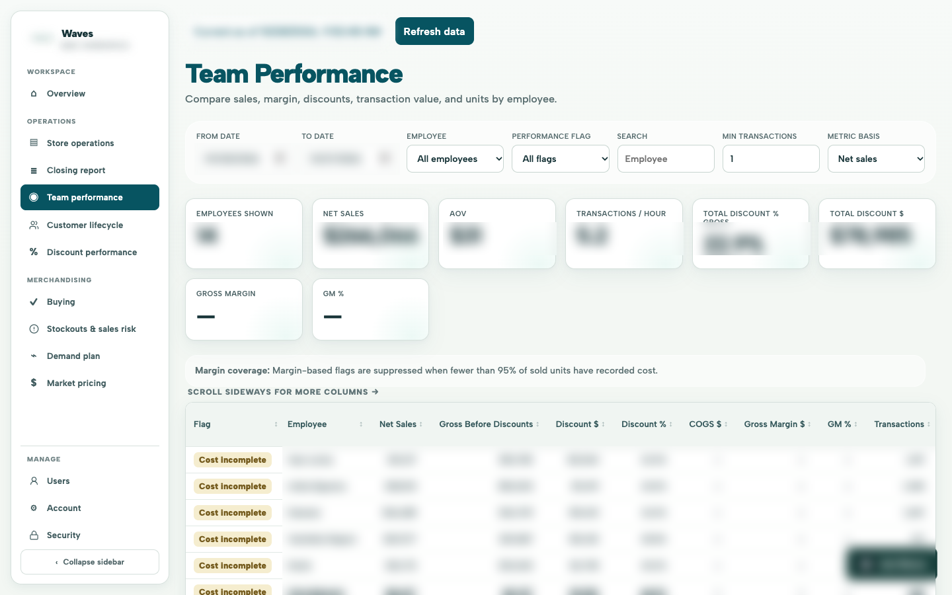Click the Customer lifecycle people icon
Viewport: 952px width, 595px height.
(x=34, y=225)
